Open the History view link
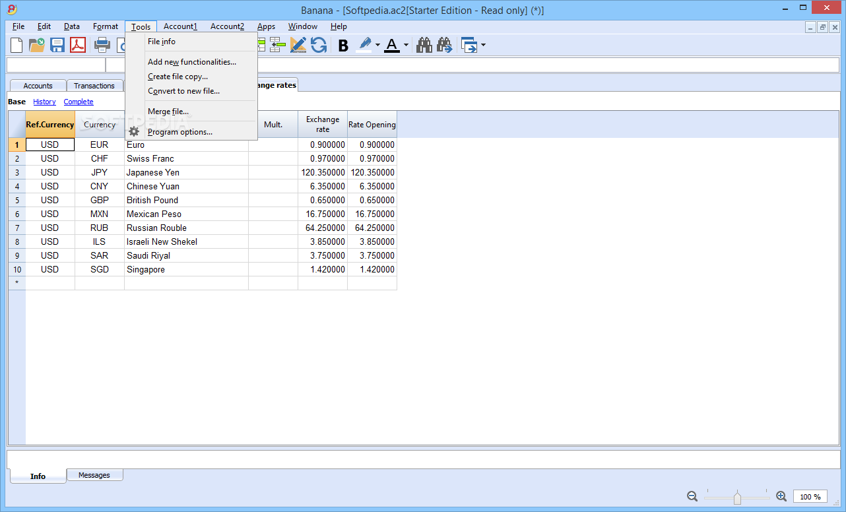This screenshot has height=512, width=846. 45,102
